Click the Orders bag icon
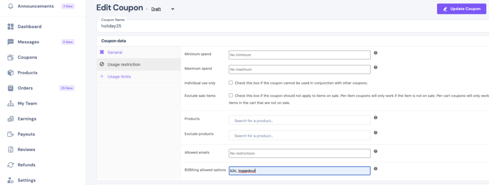The width and height of the screenshot is (489, 185). (x=11, y=88)
